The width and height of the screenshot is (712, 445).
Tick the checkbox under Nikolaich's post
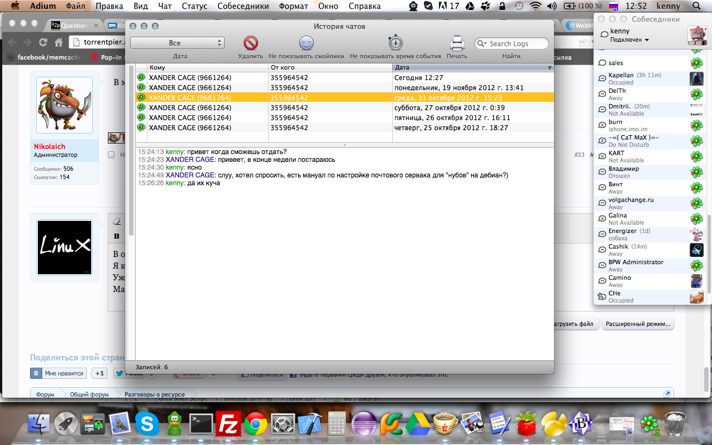[x=111, y=155]
